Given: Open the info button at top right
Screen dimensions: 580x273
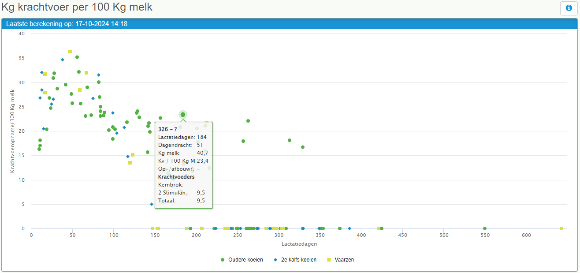Looking at the screenshot, I should (x=569, y=8).
